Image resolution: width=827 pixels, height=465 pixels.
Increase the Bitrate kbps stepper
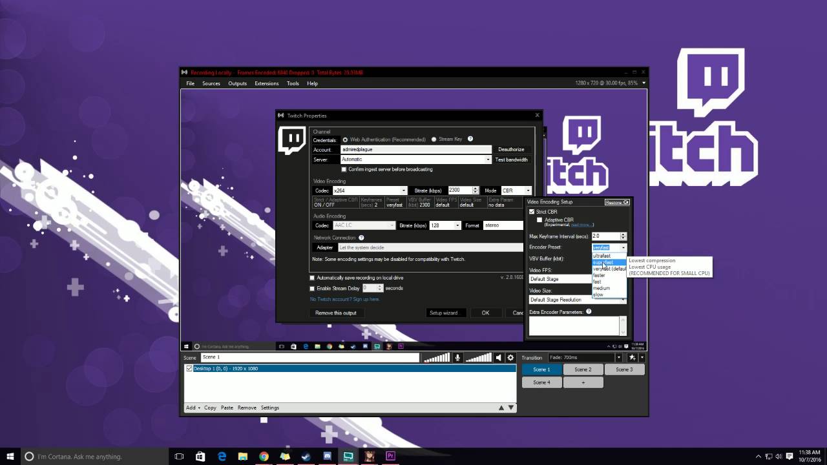point(476,189)
